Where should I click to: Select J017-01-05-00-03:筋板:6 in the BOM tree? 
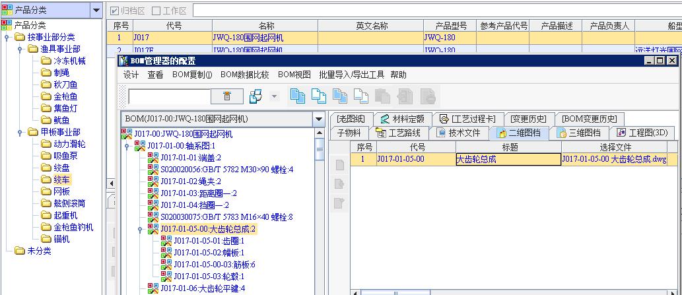215,264
